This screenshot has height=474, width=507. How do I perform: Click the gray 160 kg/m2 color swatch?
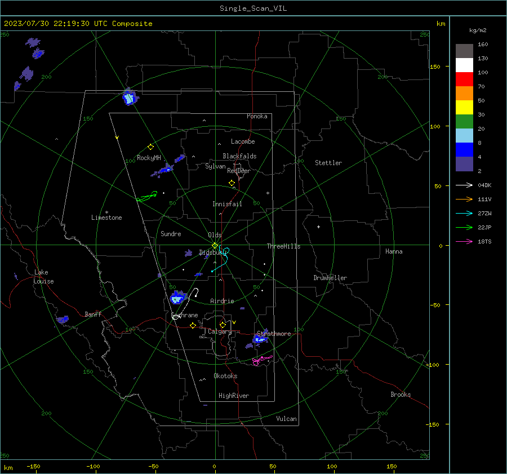464,51
